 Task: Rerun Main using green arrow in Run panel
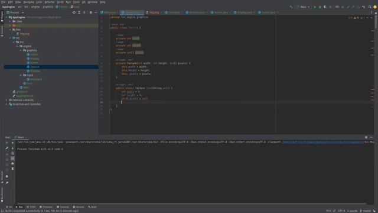point(6,143)
